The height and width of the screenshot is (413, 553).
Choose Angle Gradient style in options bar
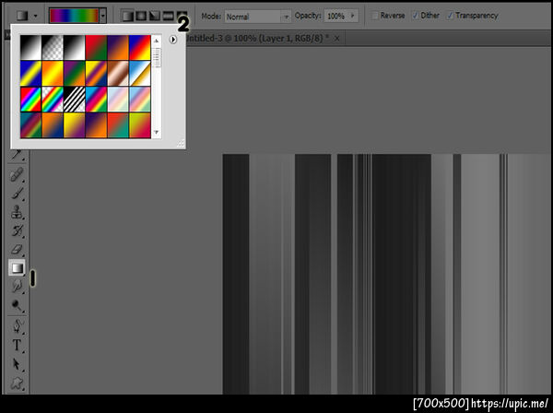coord(155,16)
